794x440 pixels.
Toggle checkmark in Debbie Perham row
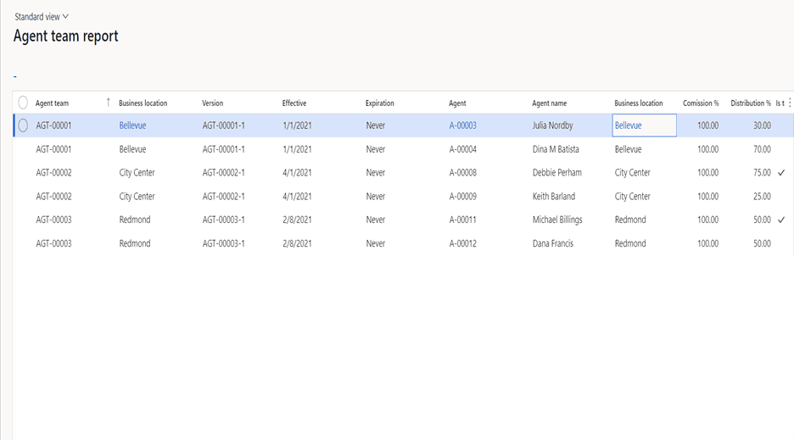(781, 173)
